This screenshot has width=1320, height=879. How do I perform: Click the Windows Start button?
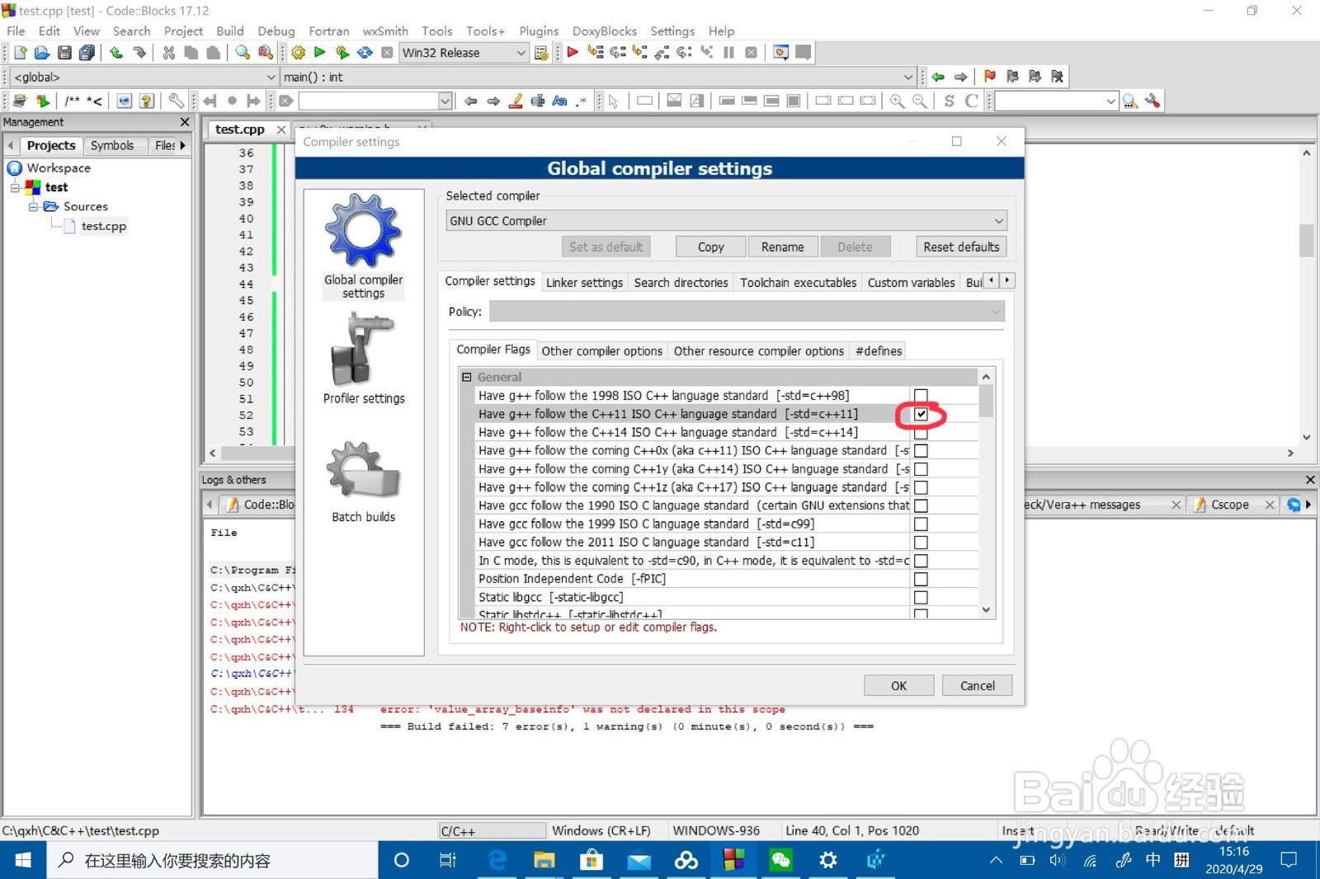[23, 860]
